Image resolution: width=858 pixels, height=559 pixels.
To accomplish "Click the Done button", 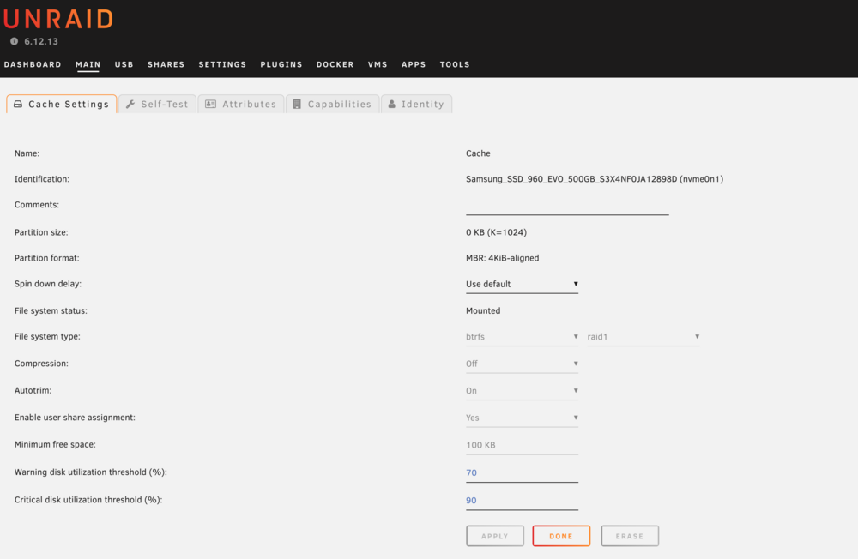I will [x=561, y=536].
